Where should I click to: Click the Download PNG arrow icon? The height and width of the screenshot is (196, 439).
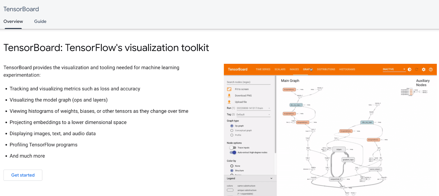click(229, 96)
